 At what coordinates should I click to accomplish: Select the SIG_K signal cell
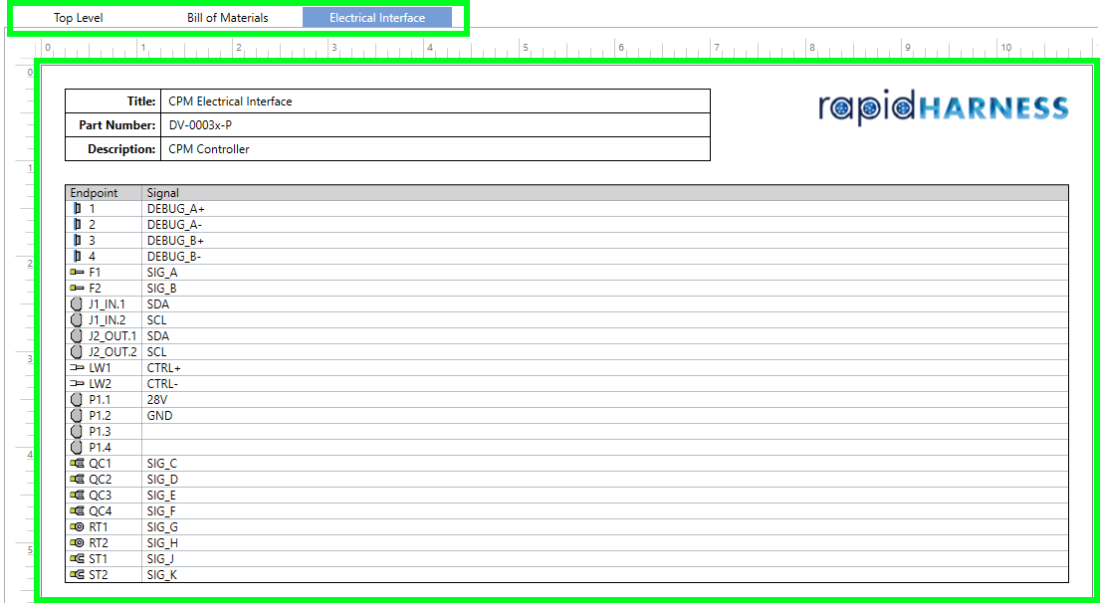604,575
